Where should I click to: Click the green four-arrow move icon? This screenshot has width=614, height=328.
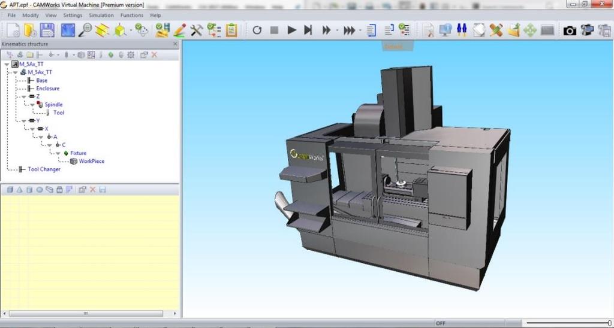click(530, 30)
